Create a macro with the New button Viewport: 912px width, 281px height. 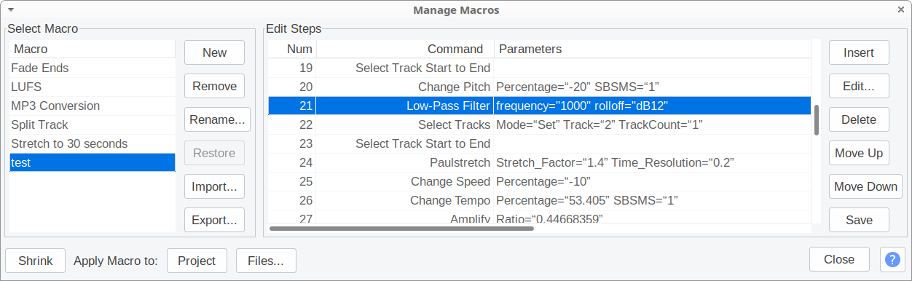(x=214, y=52)
